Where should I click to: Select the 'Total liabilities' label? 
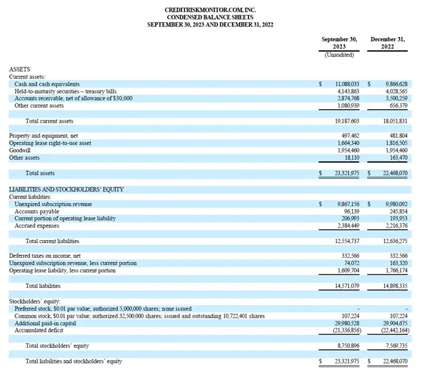pyautogui.click(x=43, y=286)
